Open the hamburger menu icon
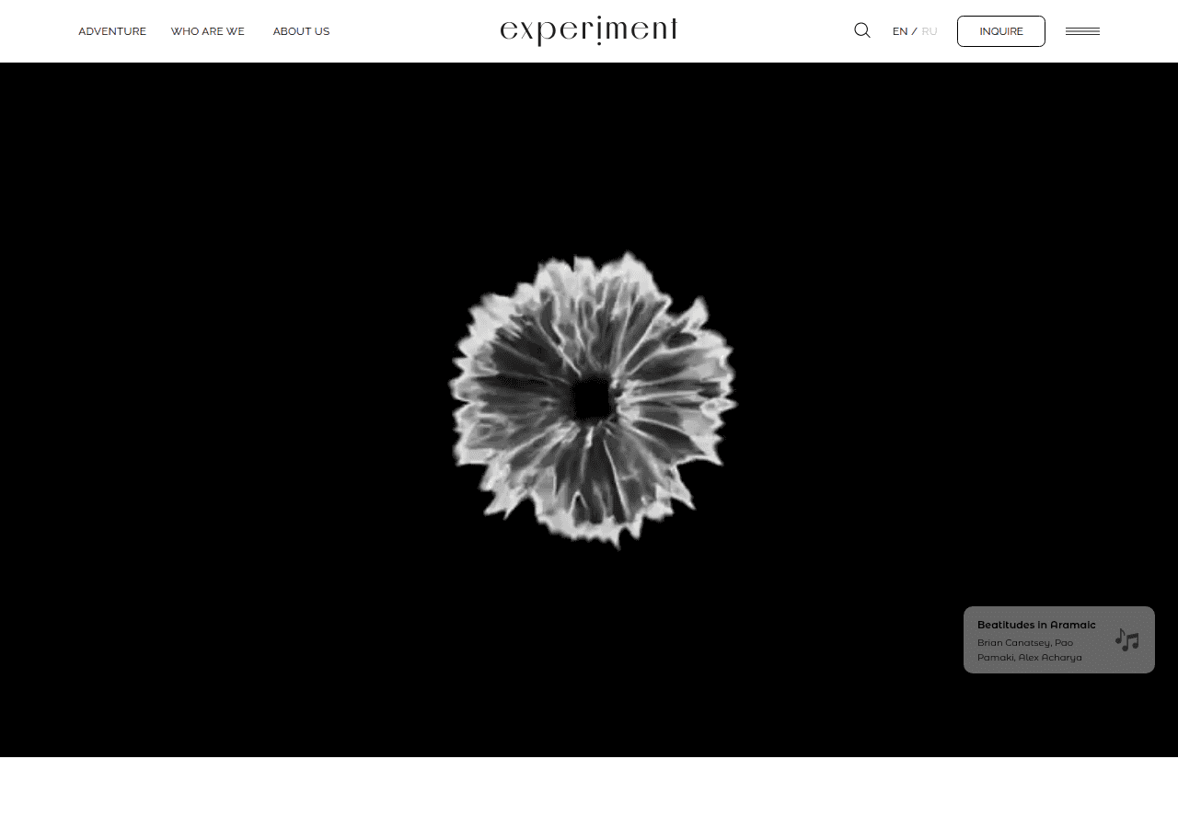Image resolution: width=1178 pixels, height=828 pixels. (x=1082, y=31)
